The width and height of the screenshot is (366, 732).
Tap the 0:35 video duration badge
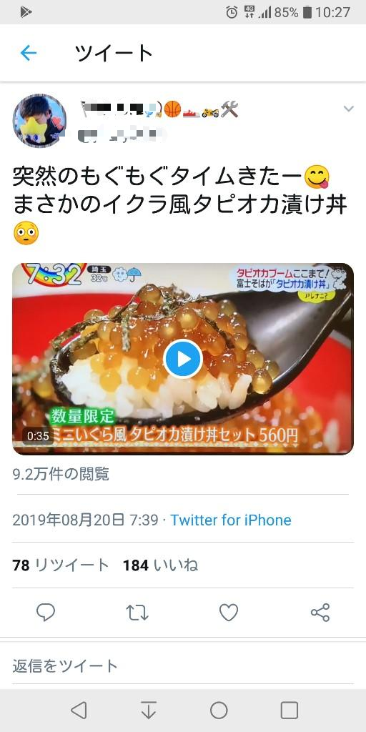click(38, 435)
